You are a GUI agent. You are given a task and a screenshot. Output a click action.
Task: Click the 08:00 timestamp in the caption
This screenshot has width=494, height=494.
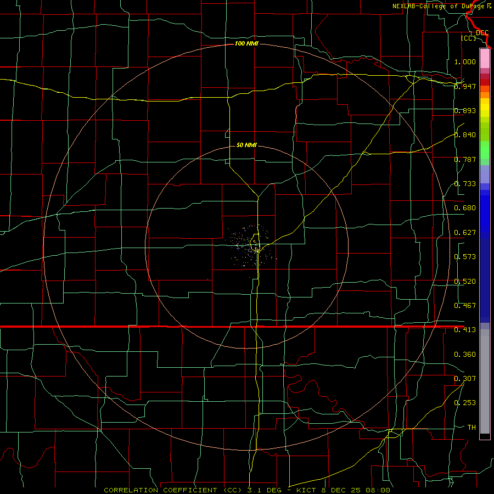(x=378, y=490)
